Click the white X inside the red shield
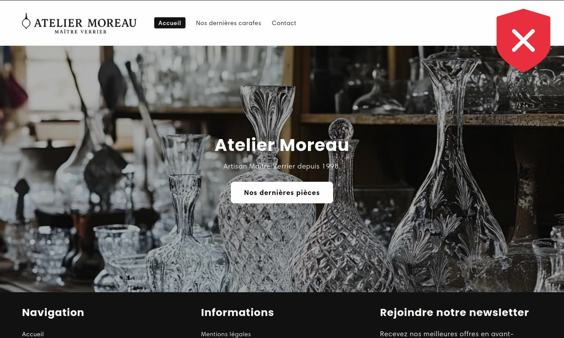The width and height of the screenshot is (564, 338). tap(523, 40)
